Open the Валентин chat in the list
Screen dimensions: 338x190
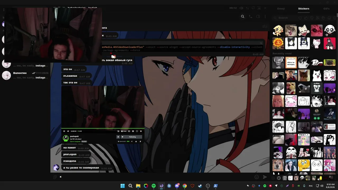click(x=25, y=75)
